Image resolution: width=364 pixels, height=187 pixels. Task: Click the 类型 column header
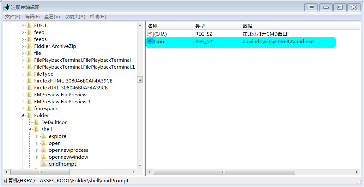[x=217, y=26]
